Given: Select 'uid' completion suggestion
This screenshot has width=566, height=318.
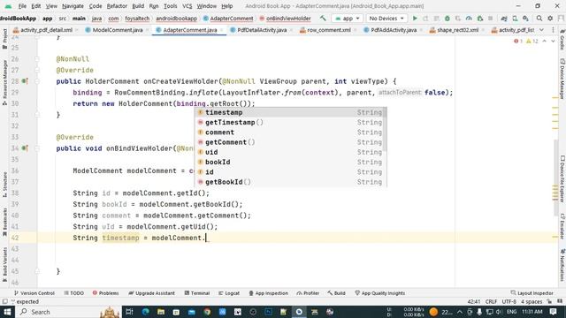Looking at the screenshot, I should pos(290,152).
